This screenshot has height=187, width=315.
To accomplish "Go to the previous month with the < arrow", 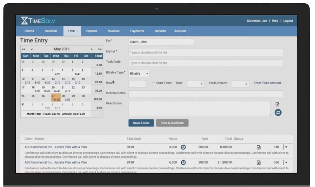I will tap(32, 49).
